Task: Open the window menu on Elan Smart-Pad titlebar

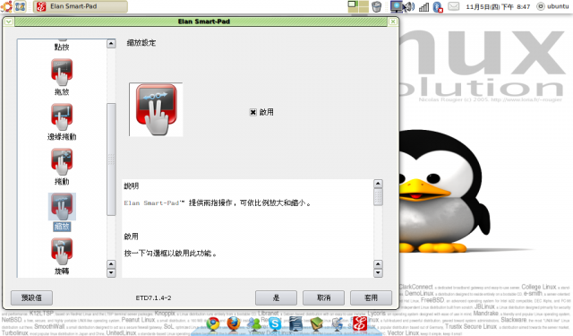Action: click(8, 22)
